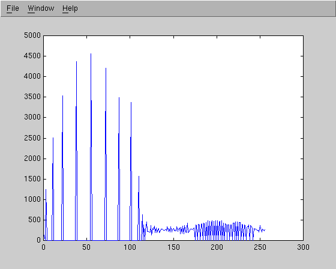Click the first small peak near x=3
336x269 pixels.
point(46,190)
